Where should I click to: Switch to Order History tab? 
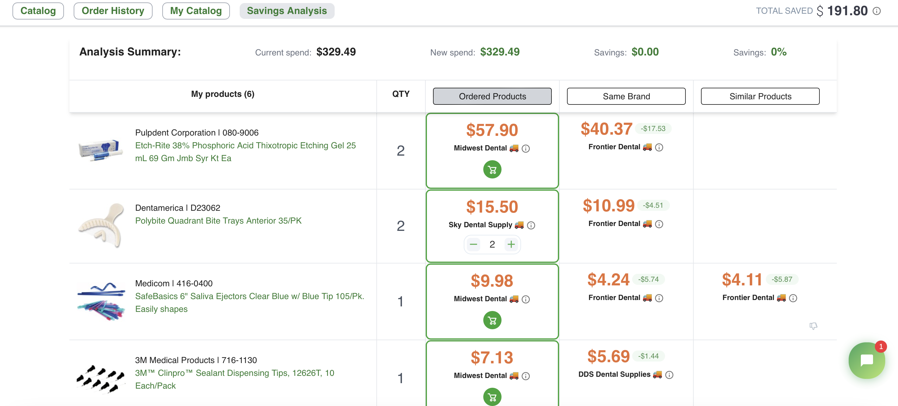[113, 11]
